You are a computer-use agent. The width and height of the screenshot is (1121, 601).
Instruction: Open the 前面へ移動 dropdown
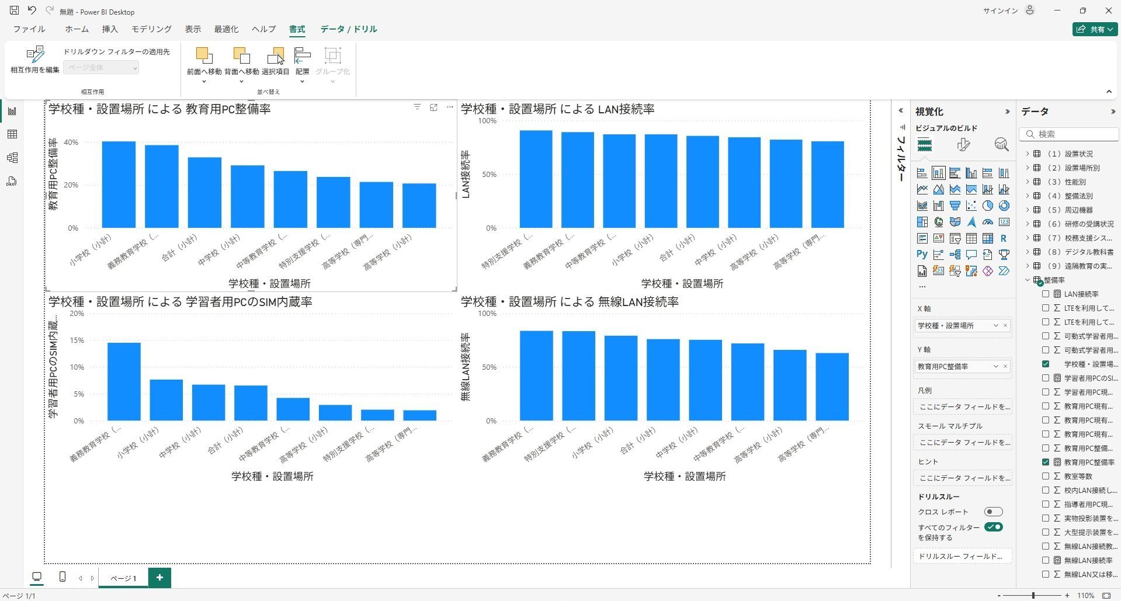[204, 81]
